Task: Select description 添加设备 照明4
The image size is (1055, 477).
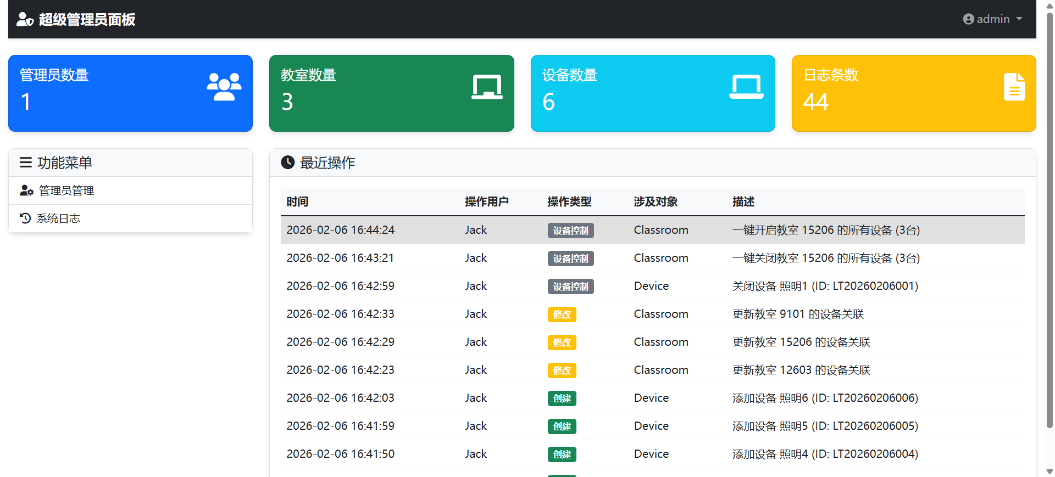Action: coord(825,454)
